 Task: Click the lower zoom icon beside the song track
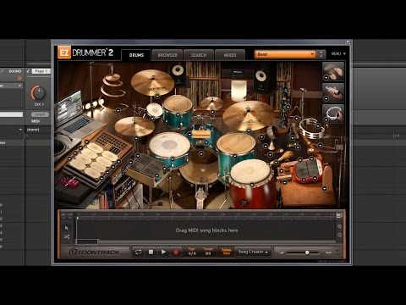coord(339,235)
